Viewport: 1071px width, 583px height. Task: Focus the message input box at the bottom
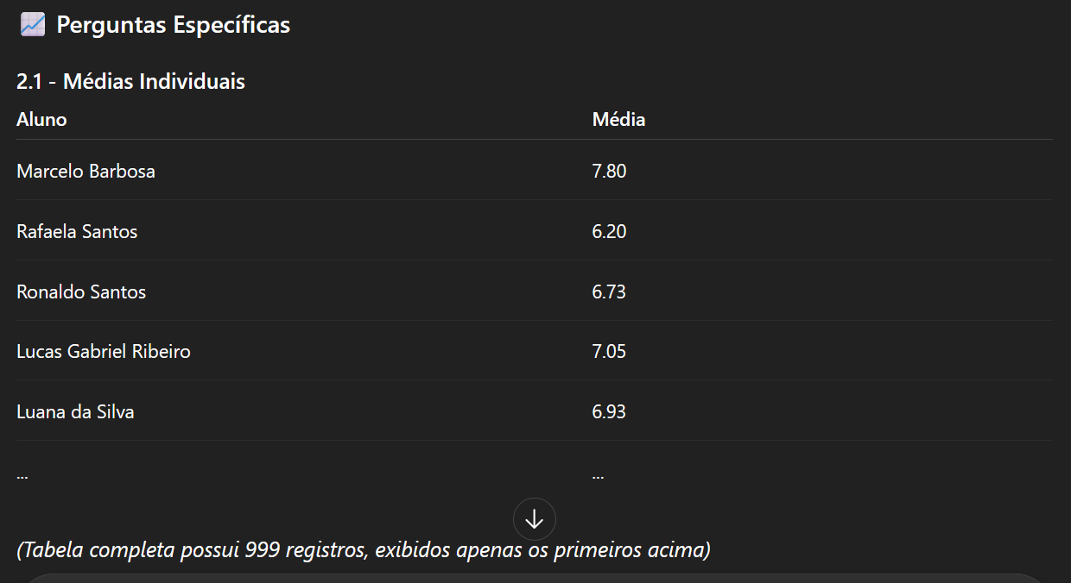(535, 578)
